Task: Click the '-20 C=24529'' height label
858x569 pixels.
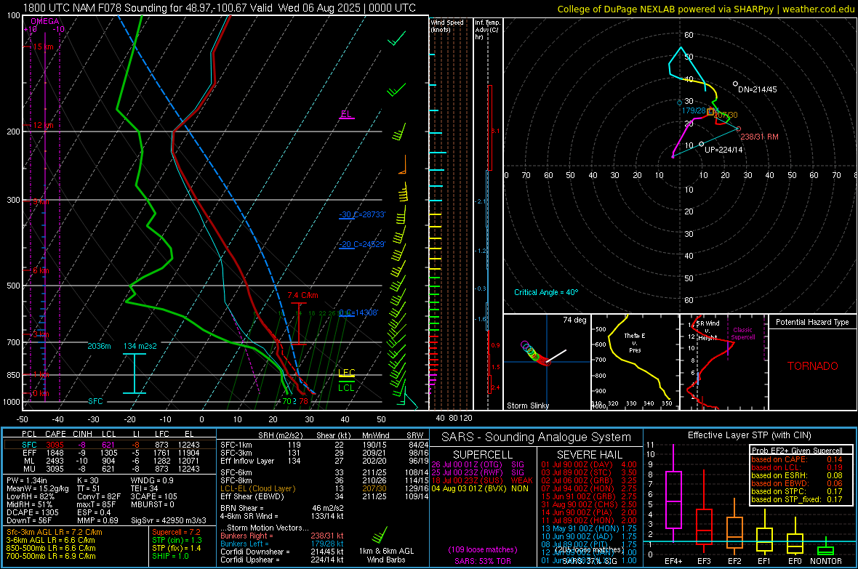Action: [x=362, y=245]
